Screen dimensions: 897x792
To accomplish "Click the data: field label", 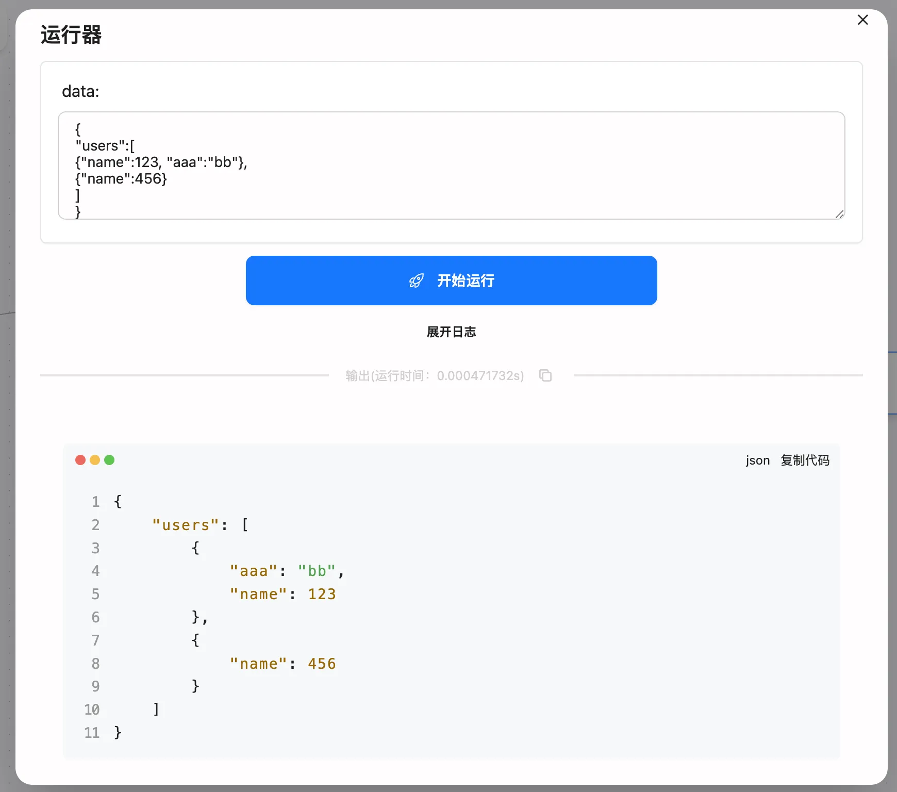I will 80,91.
